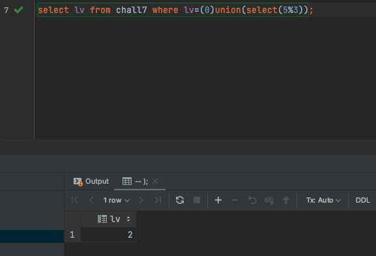Open the Tx: Auto transaction mode dropdown
The width and height of the screenshot is (376, 256).
(323, 200)
